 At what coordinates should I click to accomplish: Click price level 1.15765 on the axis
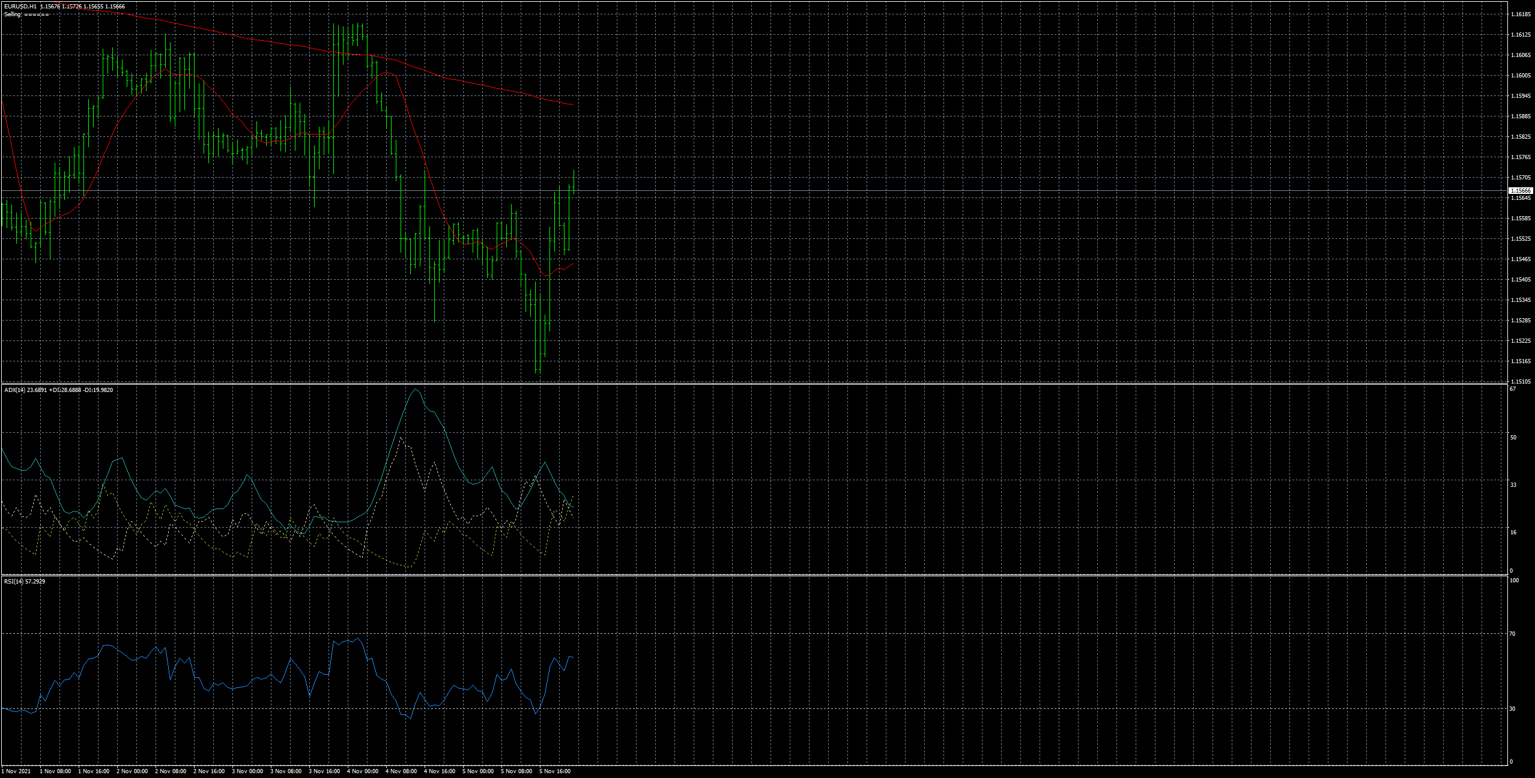1521,157
